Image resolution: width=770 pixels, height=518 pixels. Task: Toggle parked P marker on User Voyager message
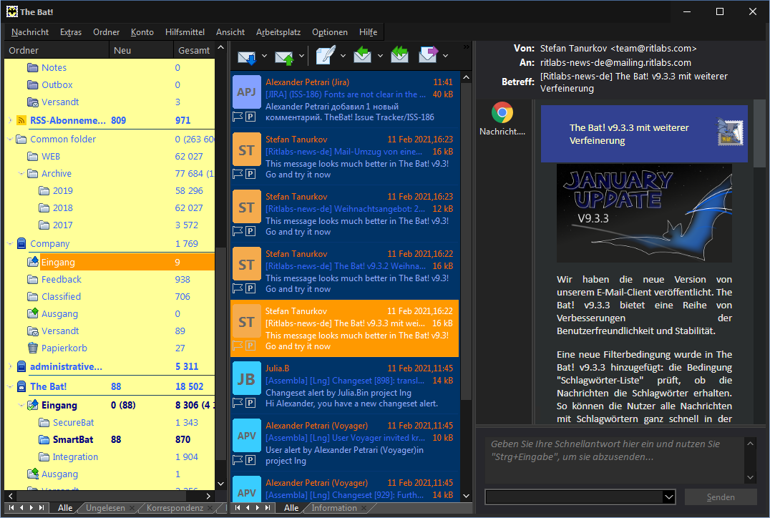click(250, 460)
